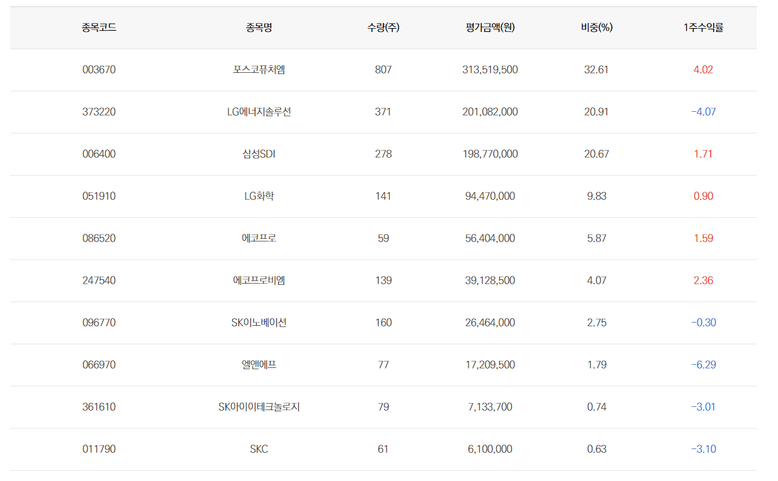Click valuation amount 6,100,000
778x481 pixels.
[490, 449]
